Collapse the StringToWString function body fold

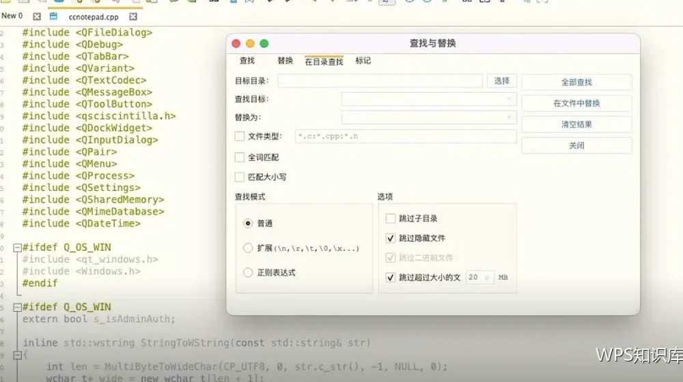18,355
